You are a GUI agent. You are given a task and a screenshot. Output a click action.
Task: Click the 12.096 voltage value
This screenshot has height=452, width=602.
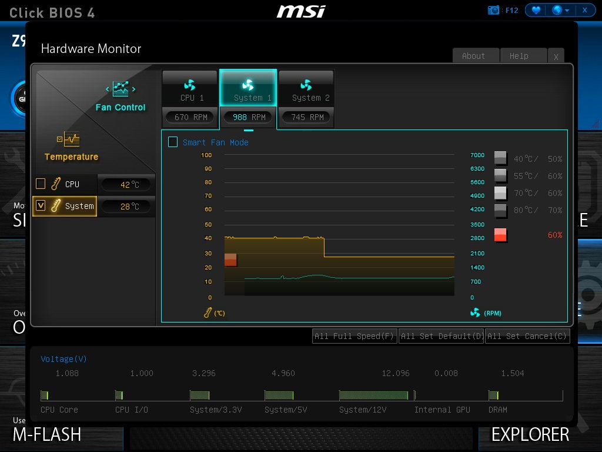click(x=396, y=373)
